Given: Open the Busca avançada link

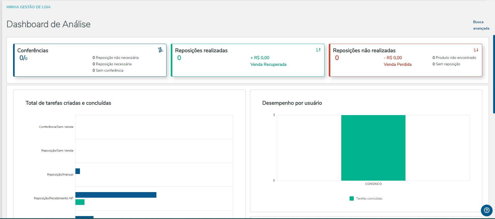Looking at the screenshot, I should click(481, 25).
